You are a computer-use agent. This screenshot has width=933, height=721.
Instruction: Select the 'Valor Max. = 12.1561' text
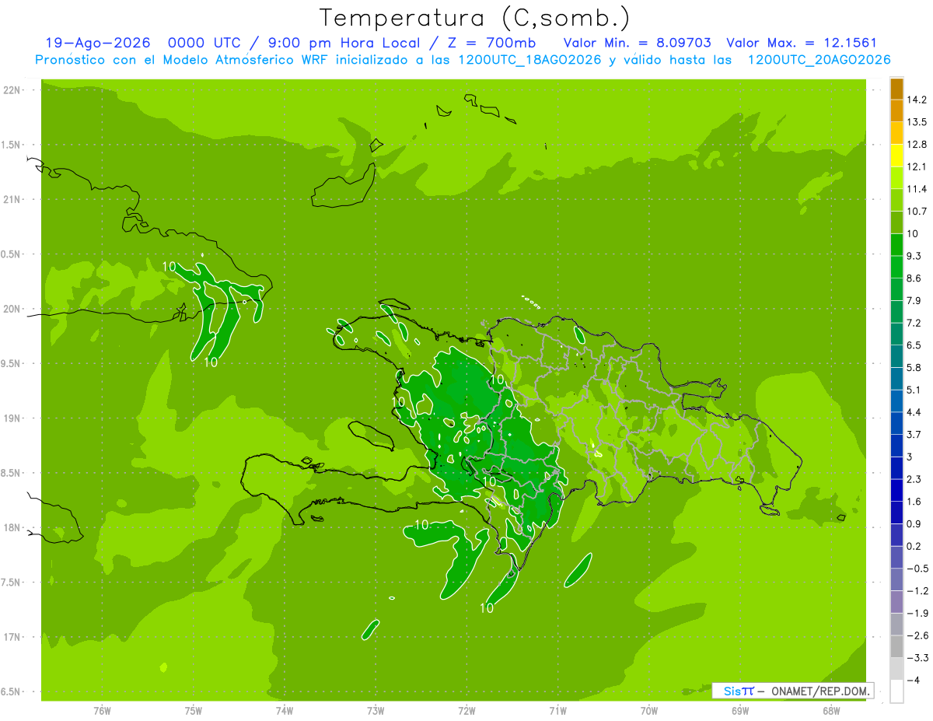[802, 44]
